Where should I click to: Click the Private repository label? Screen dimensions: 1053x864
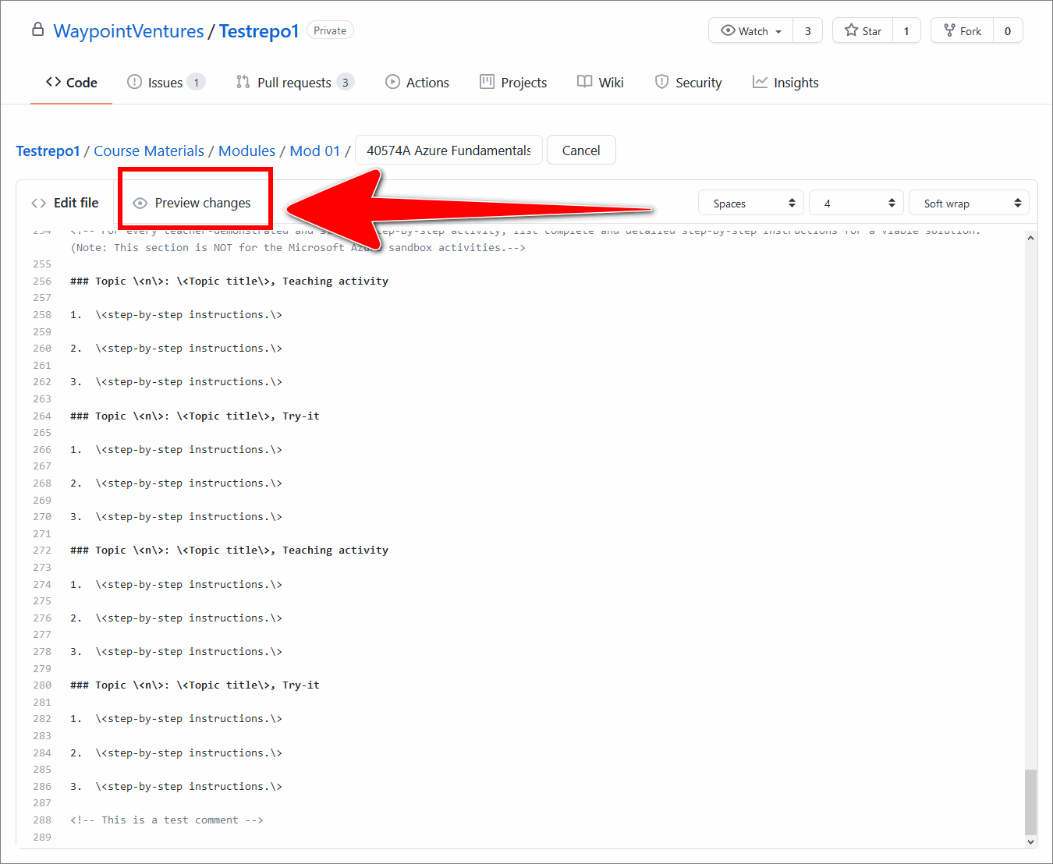(x=330, y=30)
